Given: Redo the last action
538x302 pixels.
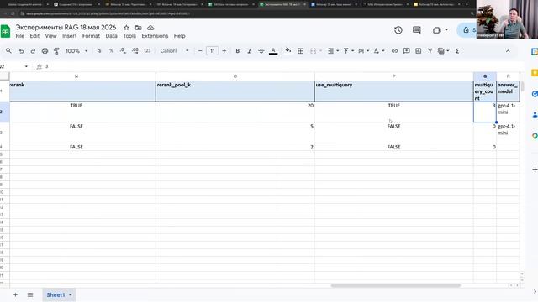Looking at the screenshot, I should [33, 51].
